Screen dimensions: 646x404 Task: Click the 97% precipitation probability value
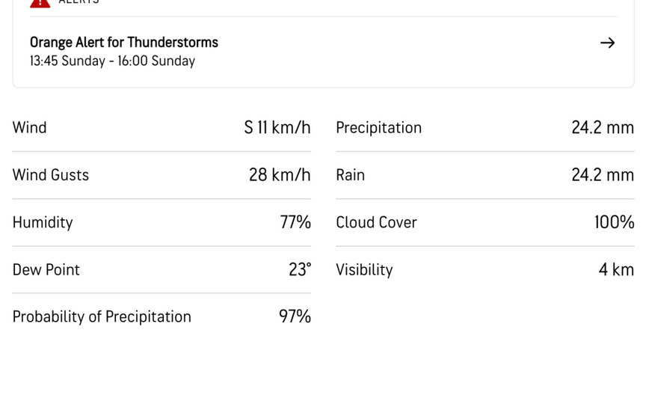click(295, 316)
